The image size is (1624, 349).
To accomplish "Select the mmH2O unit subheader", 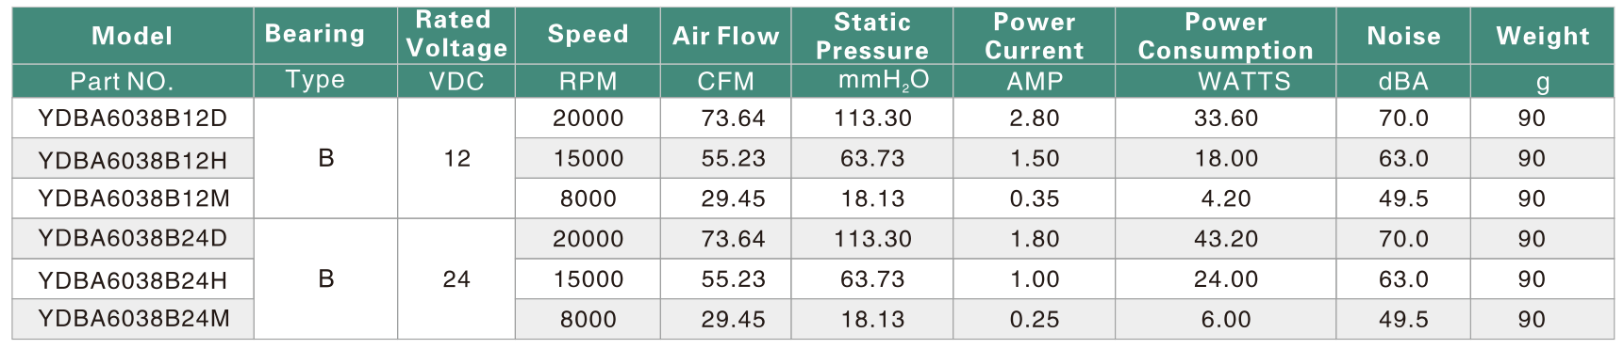I will click(x=883, y=82).
